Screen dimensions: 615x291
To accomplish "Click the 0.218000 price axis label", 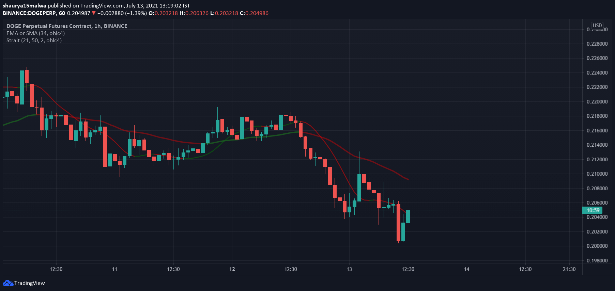I will click(x=597, y=116).
